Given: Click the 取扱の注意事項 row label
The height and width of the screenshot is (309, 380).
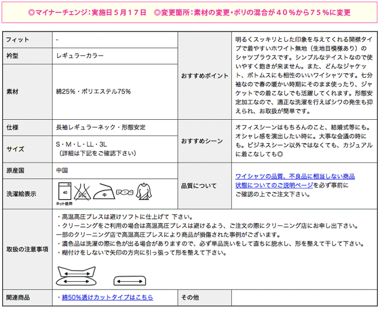Looking at the screenshot, I should (x=27, y=249).
